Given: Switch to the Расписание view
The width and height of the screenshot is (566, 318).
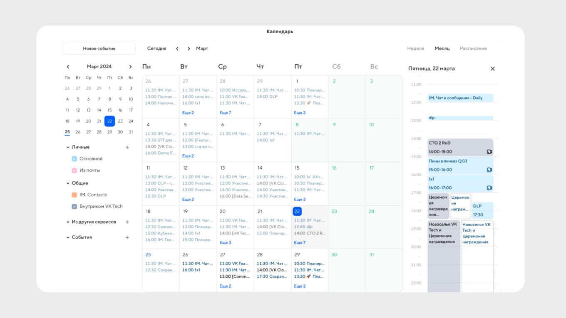Looking at the screenshot, I should point(473,49).
